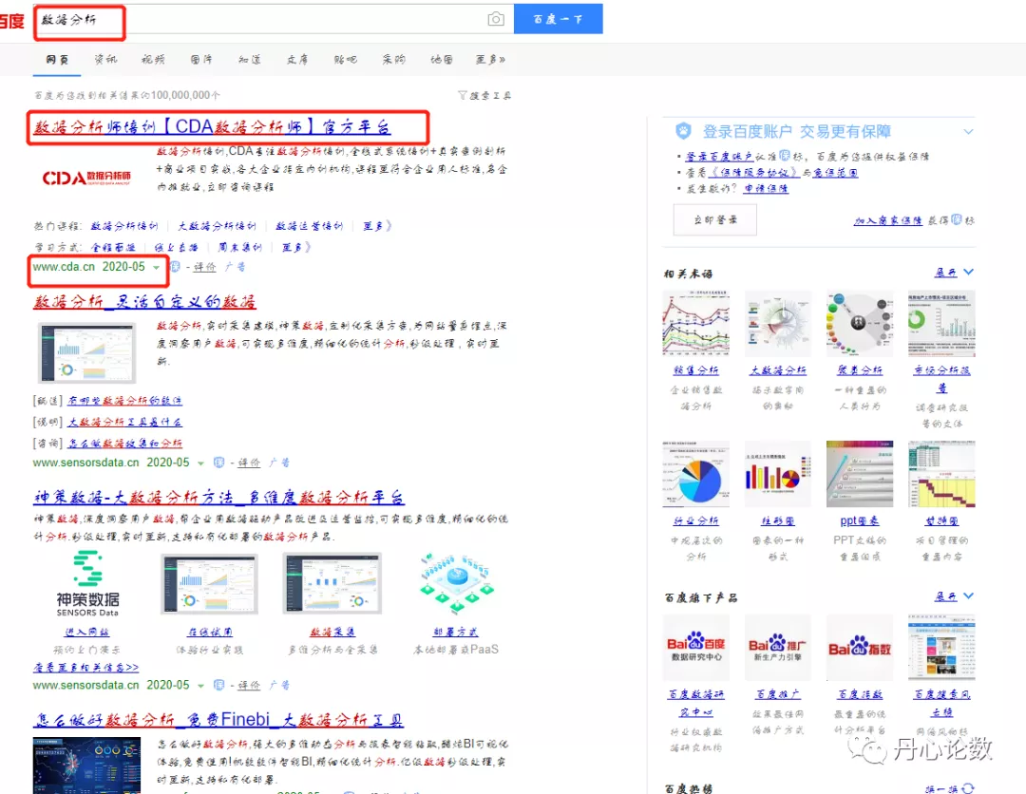Open the cluster diagram thumbnail for 聚类分析
This screenshot has width=1026, height=794.
tap(860, 324)
